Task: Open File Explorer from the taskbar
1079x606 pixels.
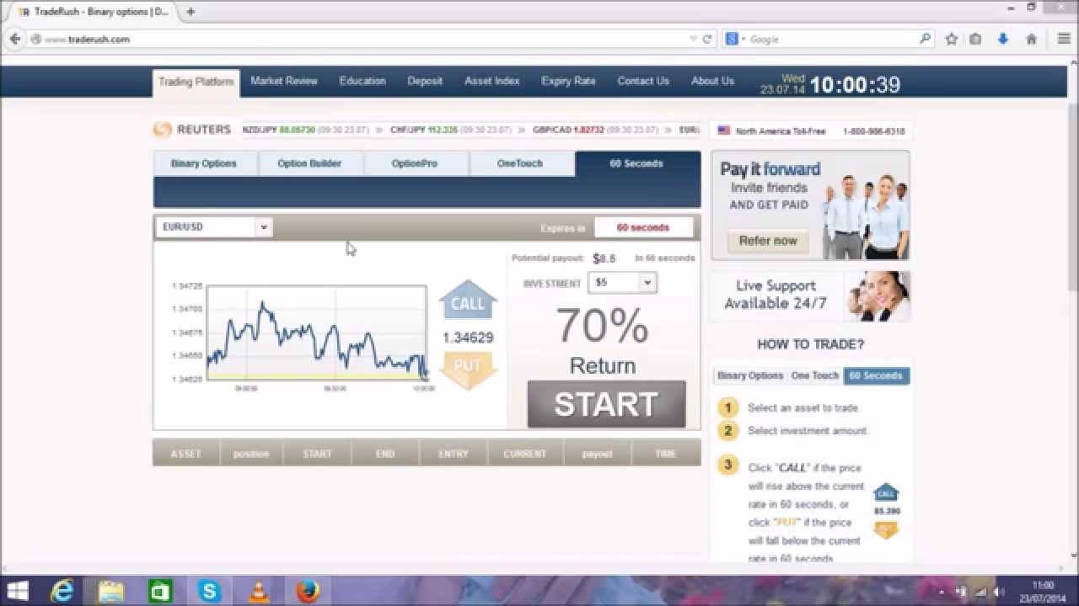Action: 111,591
